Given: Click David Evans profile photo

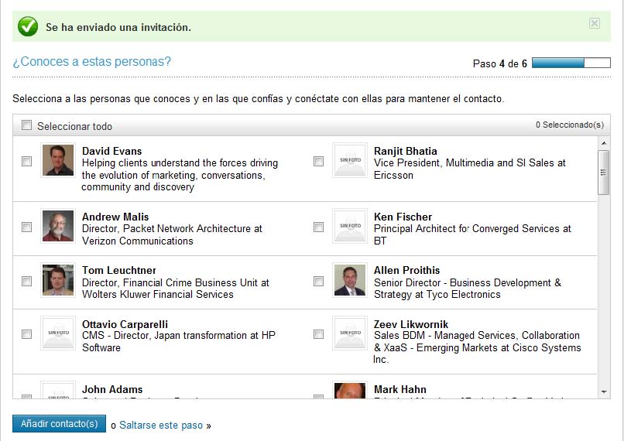Looking at the screenshot, I should click(x=58, y=160).
